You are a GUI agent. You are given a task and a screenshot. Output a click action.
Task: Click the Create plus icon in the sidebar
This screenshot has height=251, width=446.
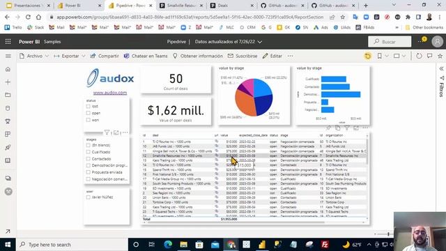[8, 82]
